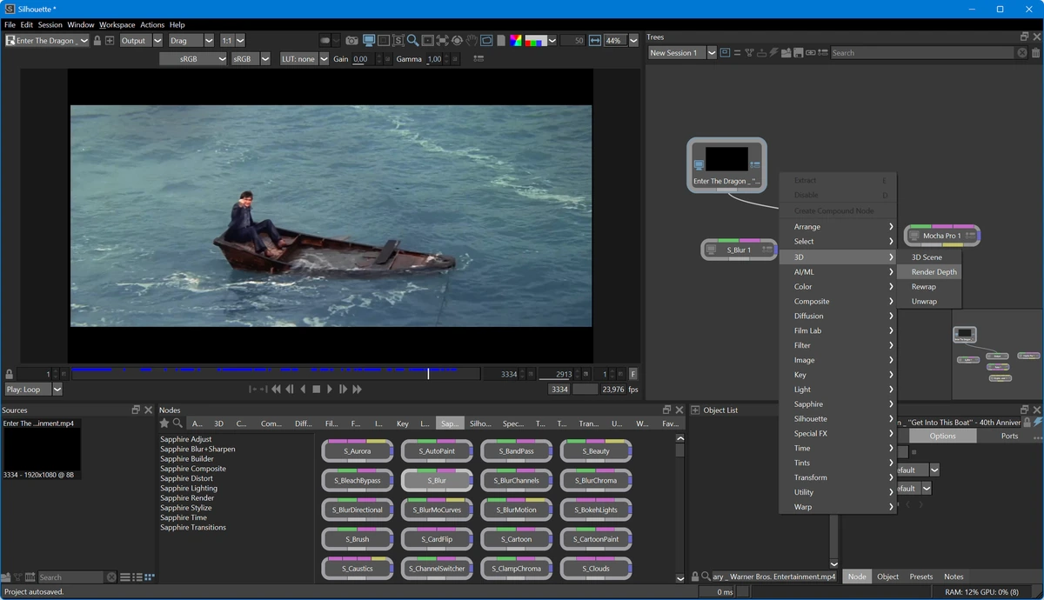Click the Gain value field
The image size is (1044, 600).
[x=361, y=59]
